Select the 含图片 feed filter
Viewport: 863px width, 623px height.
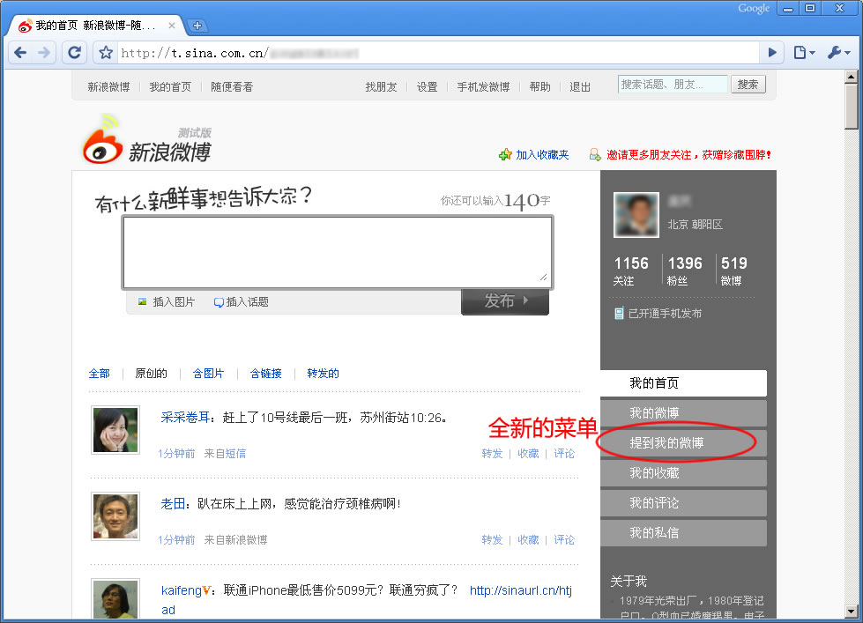click(x=208, y=374)
